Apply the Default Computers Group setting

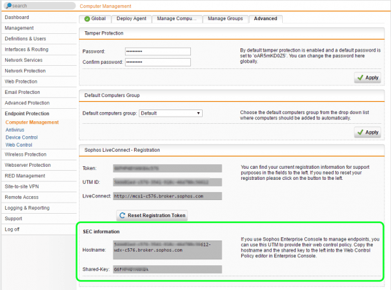click(x=368, y=132)
